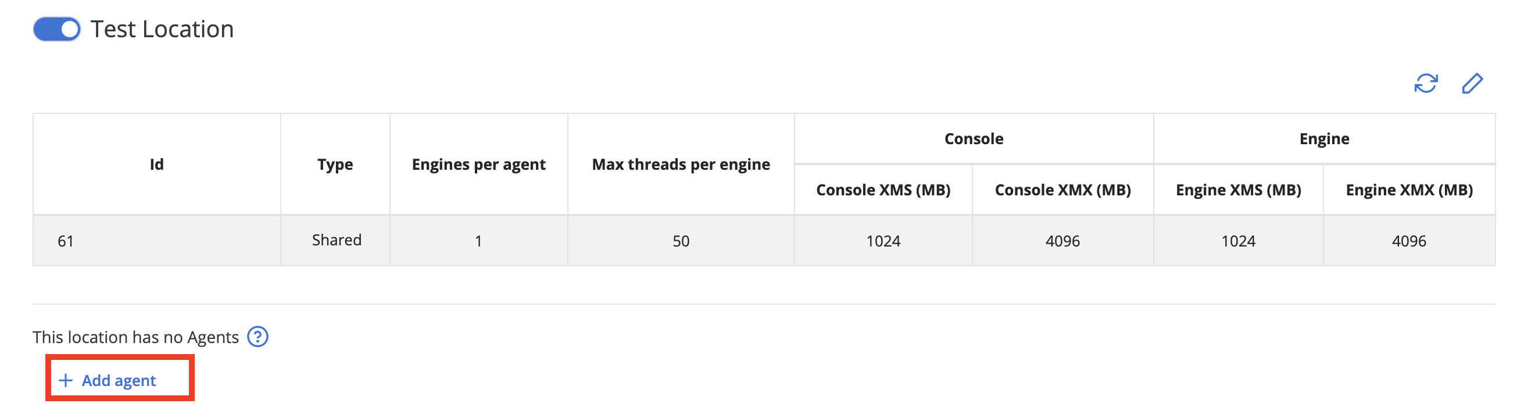This screenshot has height=407, width=1517.
Task: Click the Max threads per engine header
Action: 681,165
